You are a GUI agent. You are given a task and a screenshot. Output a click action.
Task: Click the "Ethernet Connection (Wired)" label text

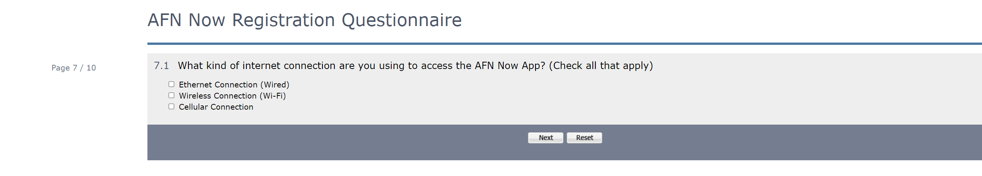234,85
